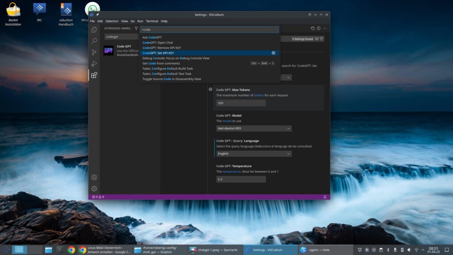Open the Help menu

[164, 21]
